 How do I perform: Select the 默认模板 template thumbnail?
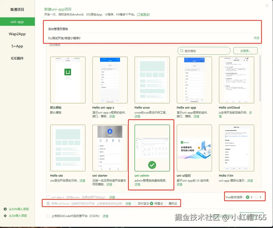(68, 80)
